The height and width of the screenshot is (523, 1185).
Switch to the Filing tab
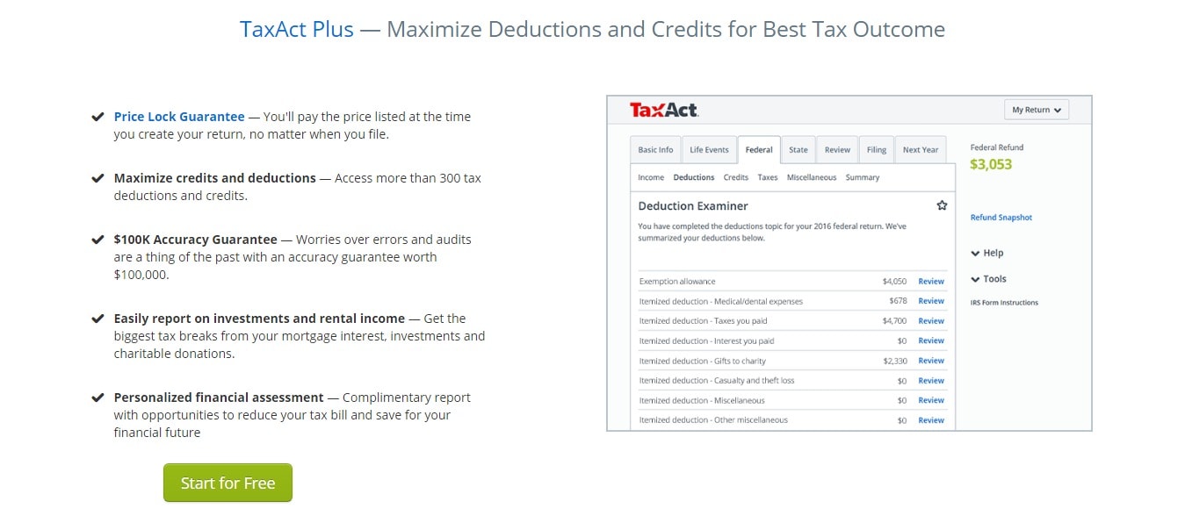(877, 150)
